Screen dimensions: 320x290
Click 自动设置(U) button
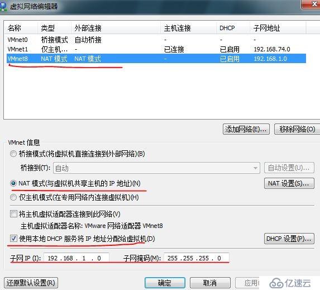coord(289,168)
